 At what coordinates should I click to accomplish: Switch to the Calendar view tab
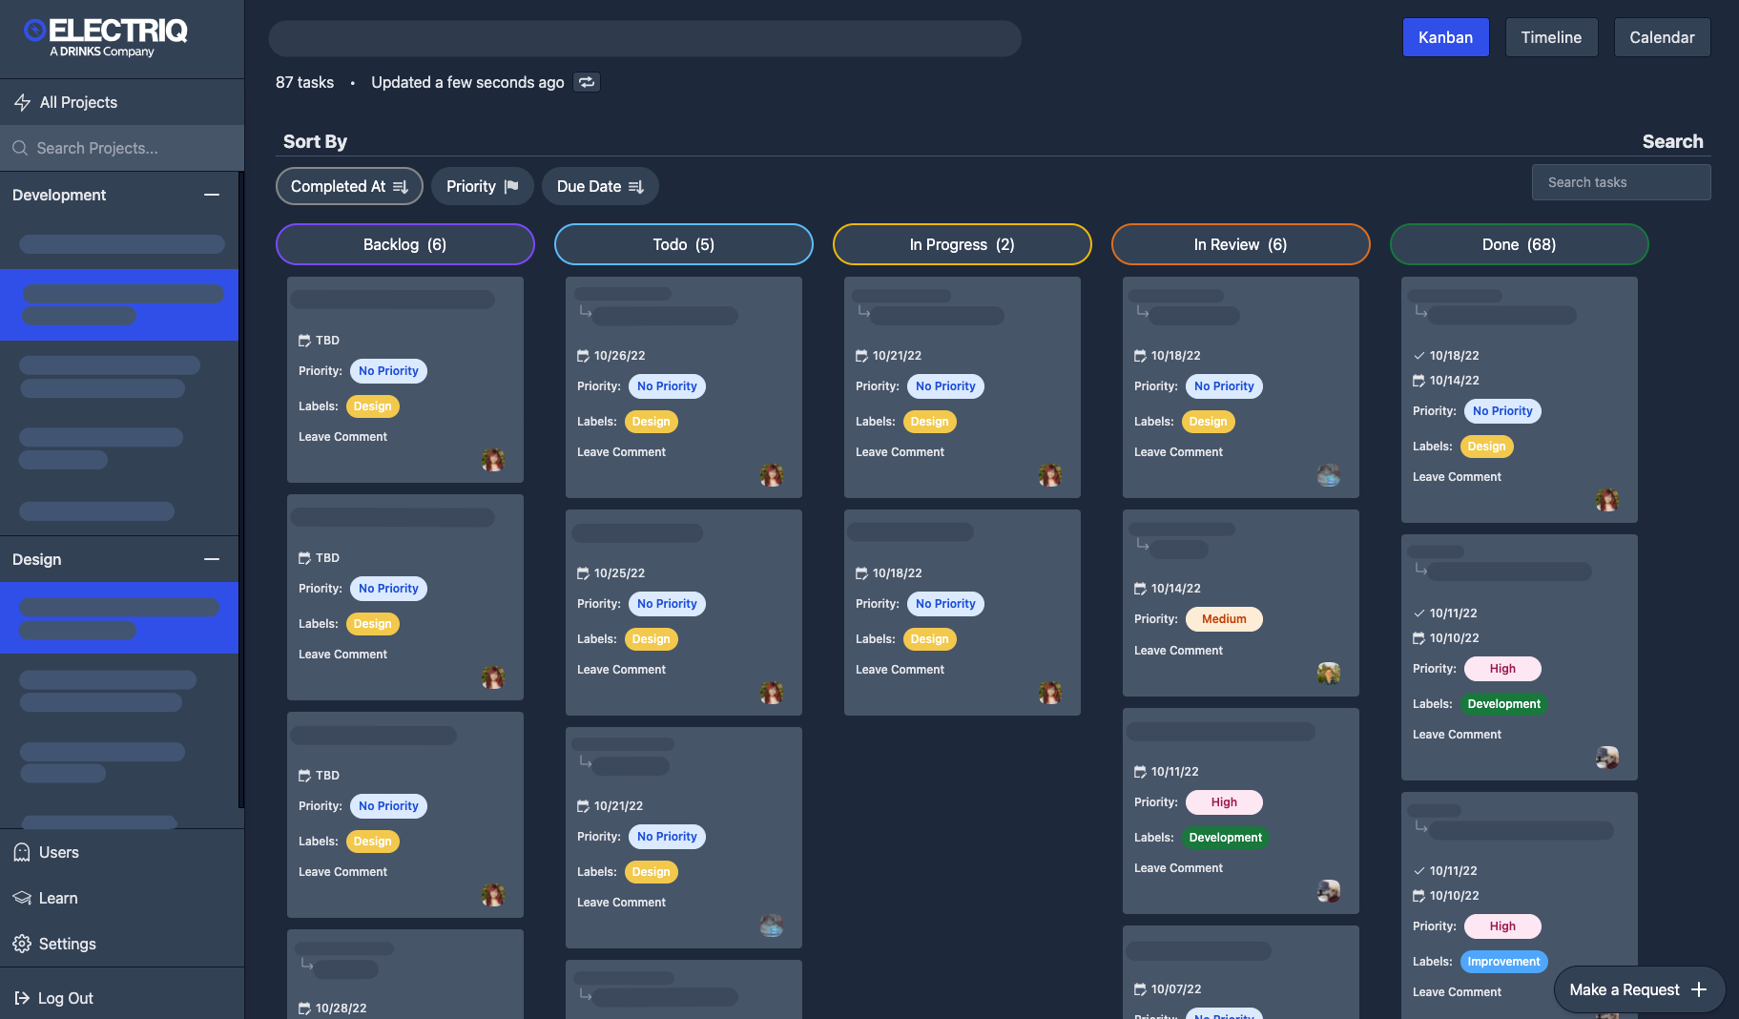click(1662, 37)
